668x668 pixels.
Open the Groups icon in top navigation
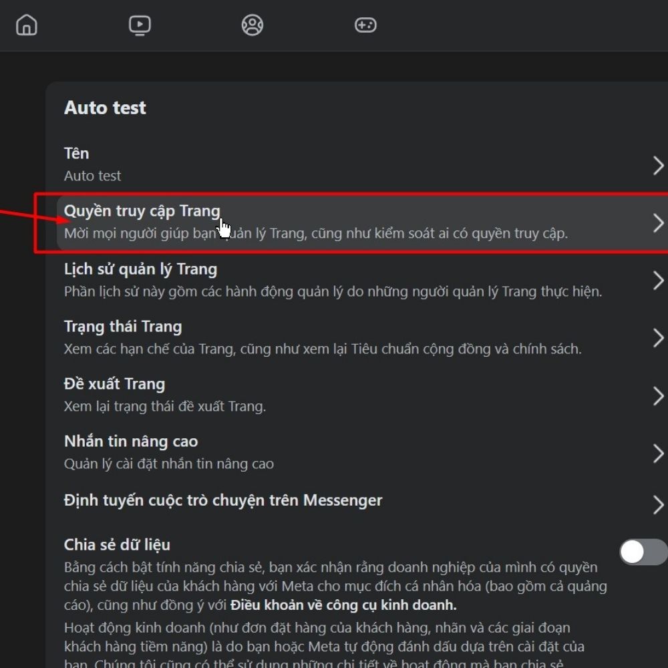[x=253, y=25]
